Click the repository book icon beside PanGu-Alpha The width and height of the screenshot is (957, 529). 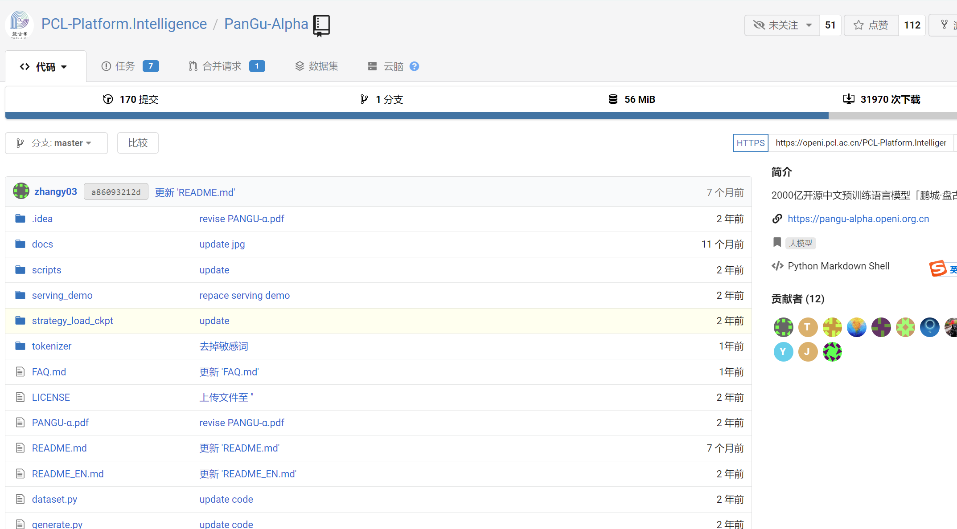click(321, 25)
